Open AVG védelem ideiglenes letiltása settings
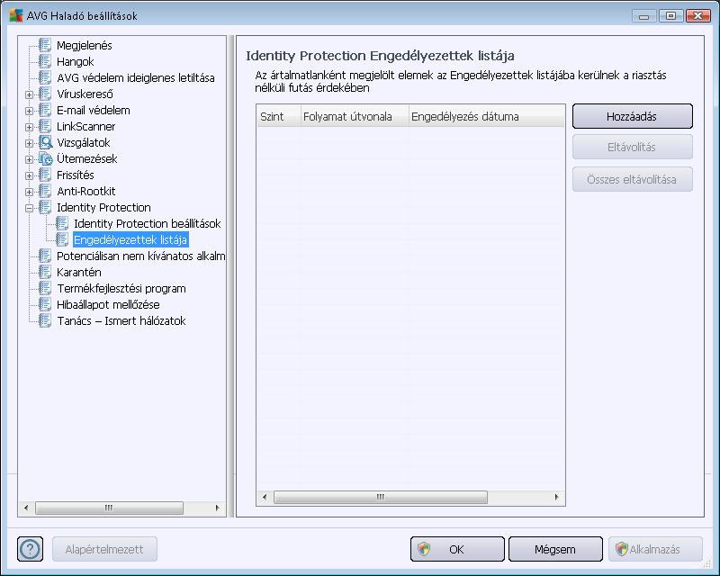This screenshot has width=720, height=576. pyautogui.click(x=136, y=77)
